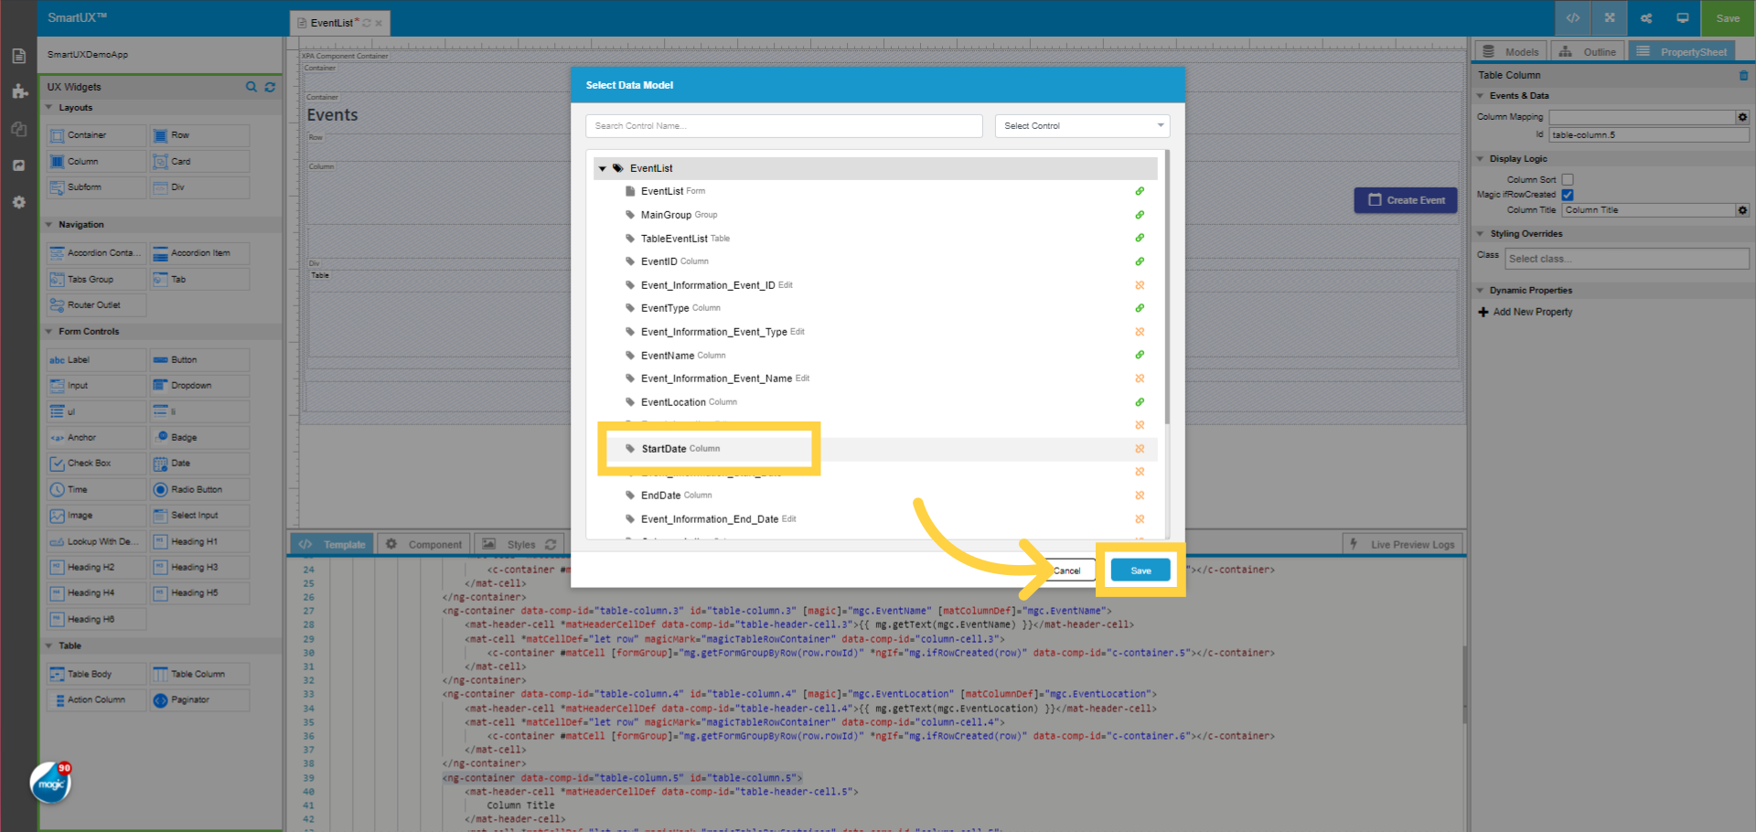Select the Accordion Item widget
This screenshot has height=832, width=1756.
coord(199,253)
